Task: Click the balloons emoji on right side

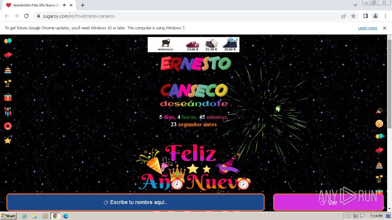Action: coord(379,137)
